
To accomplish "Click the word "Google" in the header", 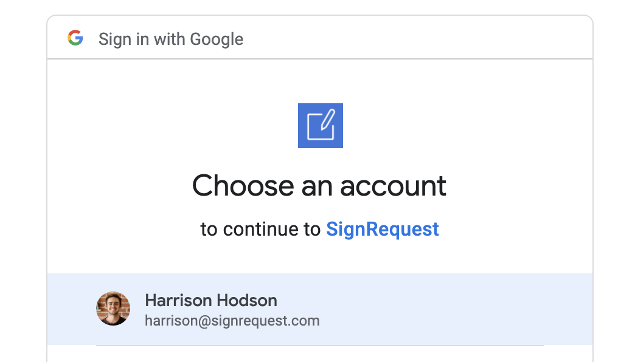I will pos(217,39).
